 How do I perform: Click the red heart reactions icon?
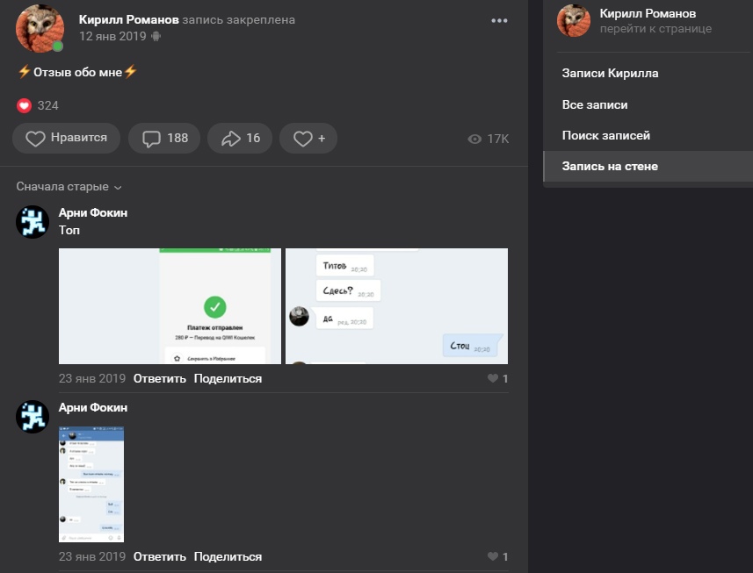25,105
